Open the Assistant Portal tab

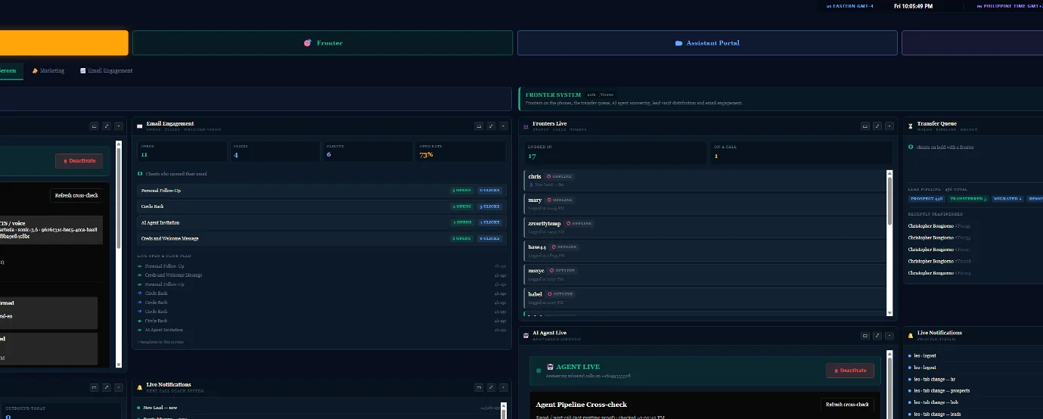click(707, 43)
